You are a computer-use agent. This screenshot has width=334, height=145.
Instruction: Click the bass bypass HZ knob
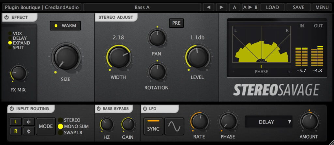coord(107,124)
